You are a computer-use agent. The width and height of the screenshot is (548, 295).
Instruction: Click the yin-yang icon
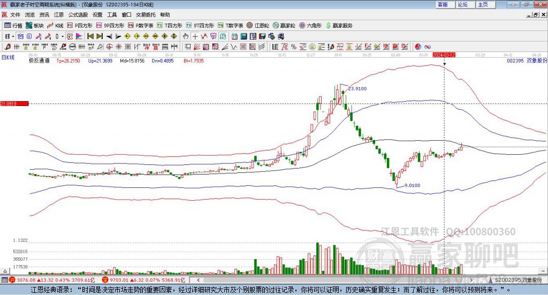tap(418, 47)
